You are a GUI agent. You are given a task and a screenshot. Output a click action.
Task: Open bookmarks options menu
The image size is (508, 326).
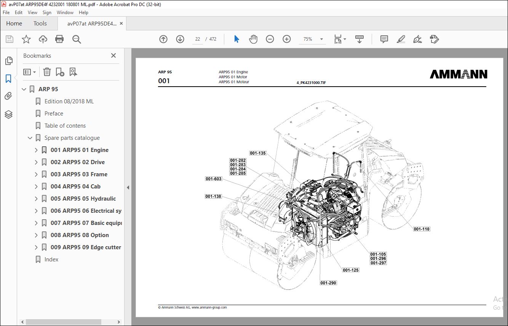[x=30, y=72]
